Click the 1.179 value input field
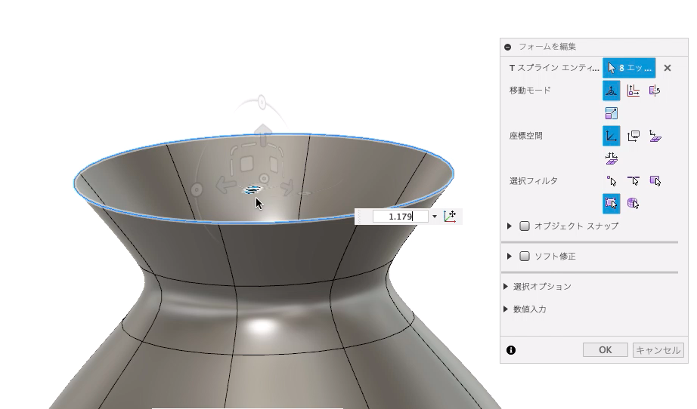The width and height of the screenshot is (697, 409). [x=400, y=217]
